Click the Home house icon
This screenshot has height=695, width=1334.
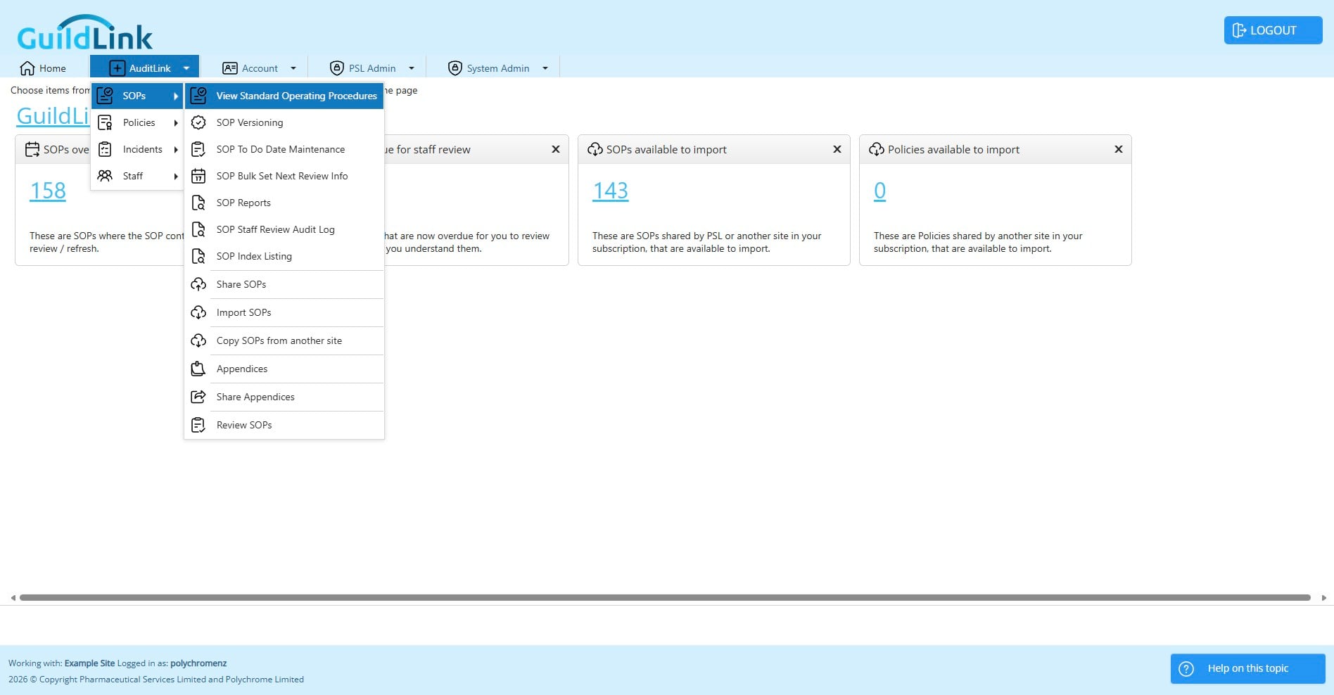tap(27, 68)
